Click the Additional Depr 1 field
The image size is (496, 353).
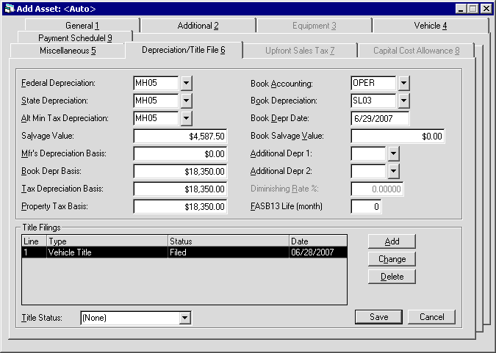(368, 154)
